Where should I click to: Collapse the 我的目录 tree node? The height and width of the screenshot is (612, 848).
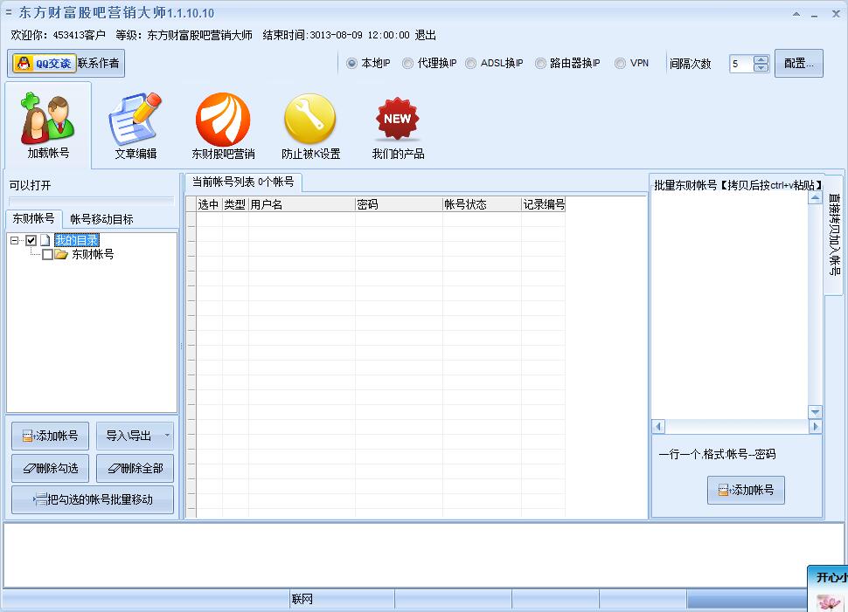click(x=15, y=240)
